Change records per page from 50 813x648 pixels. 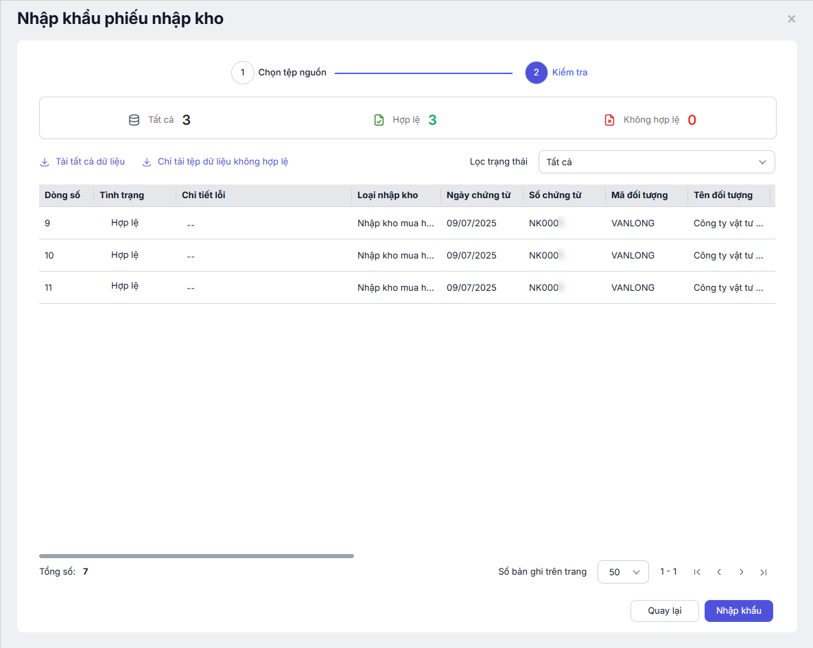(622, 572)
